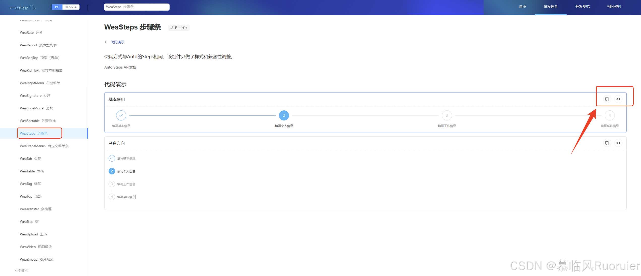
Task: Expand source code for 竖直方向 demo
Action: tap(618, 143)
